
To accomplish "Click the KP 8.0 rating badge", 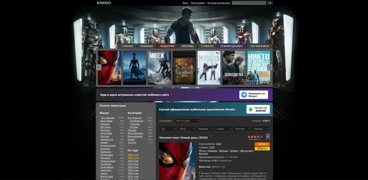I will tap(262, 144).
